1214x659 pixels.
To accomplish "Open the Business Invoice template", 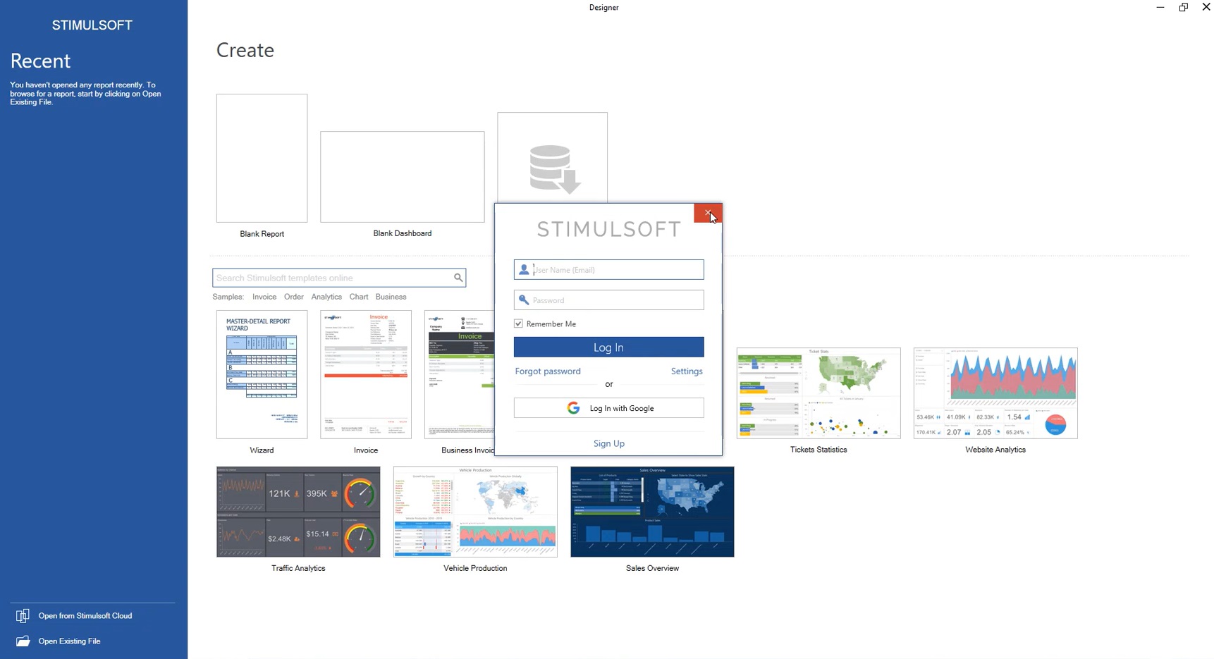I will click(x=460, y=374).
